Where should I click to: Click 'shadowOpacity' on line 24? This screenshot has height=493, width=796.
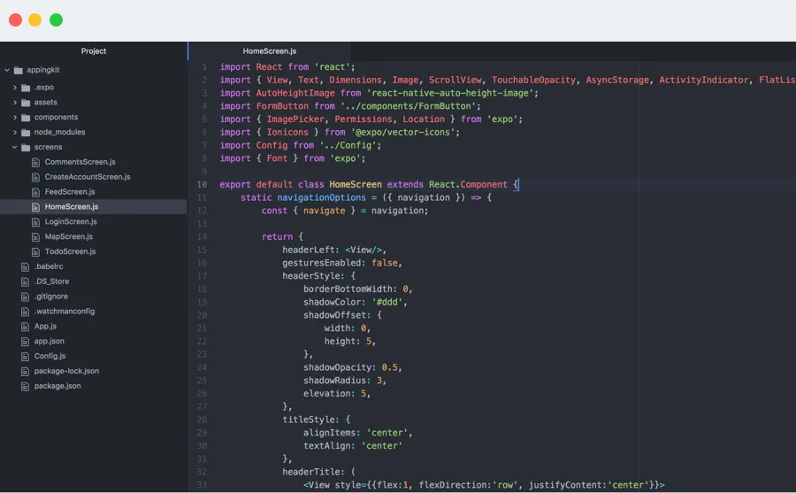337,367
